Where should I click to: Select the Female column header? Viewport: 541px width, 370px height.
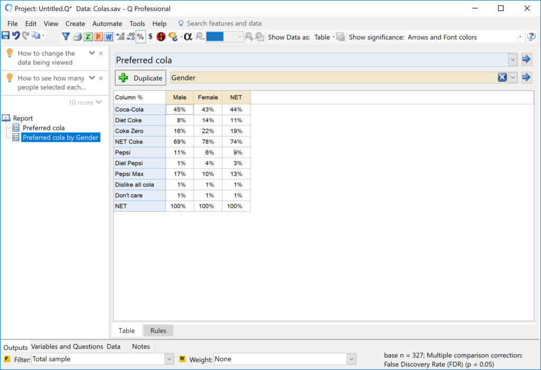[208, 98]
